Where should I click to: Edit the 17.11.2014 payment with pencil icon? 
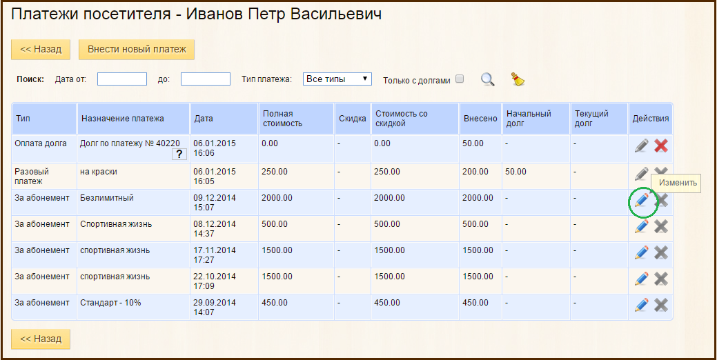642,252
